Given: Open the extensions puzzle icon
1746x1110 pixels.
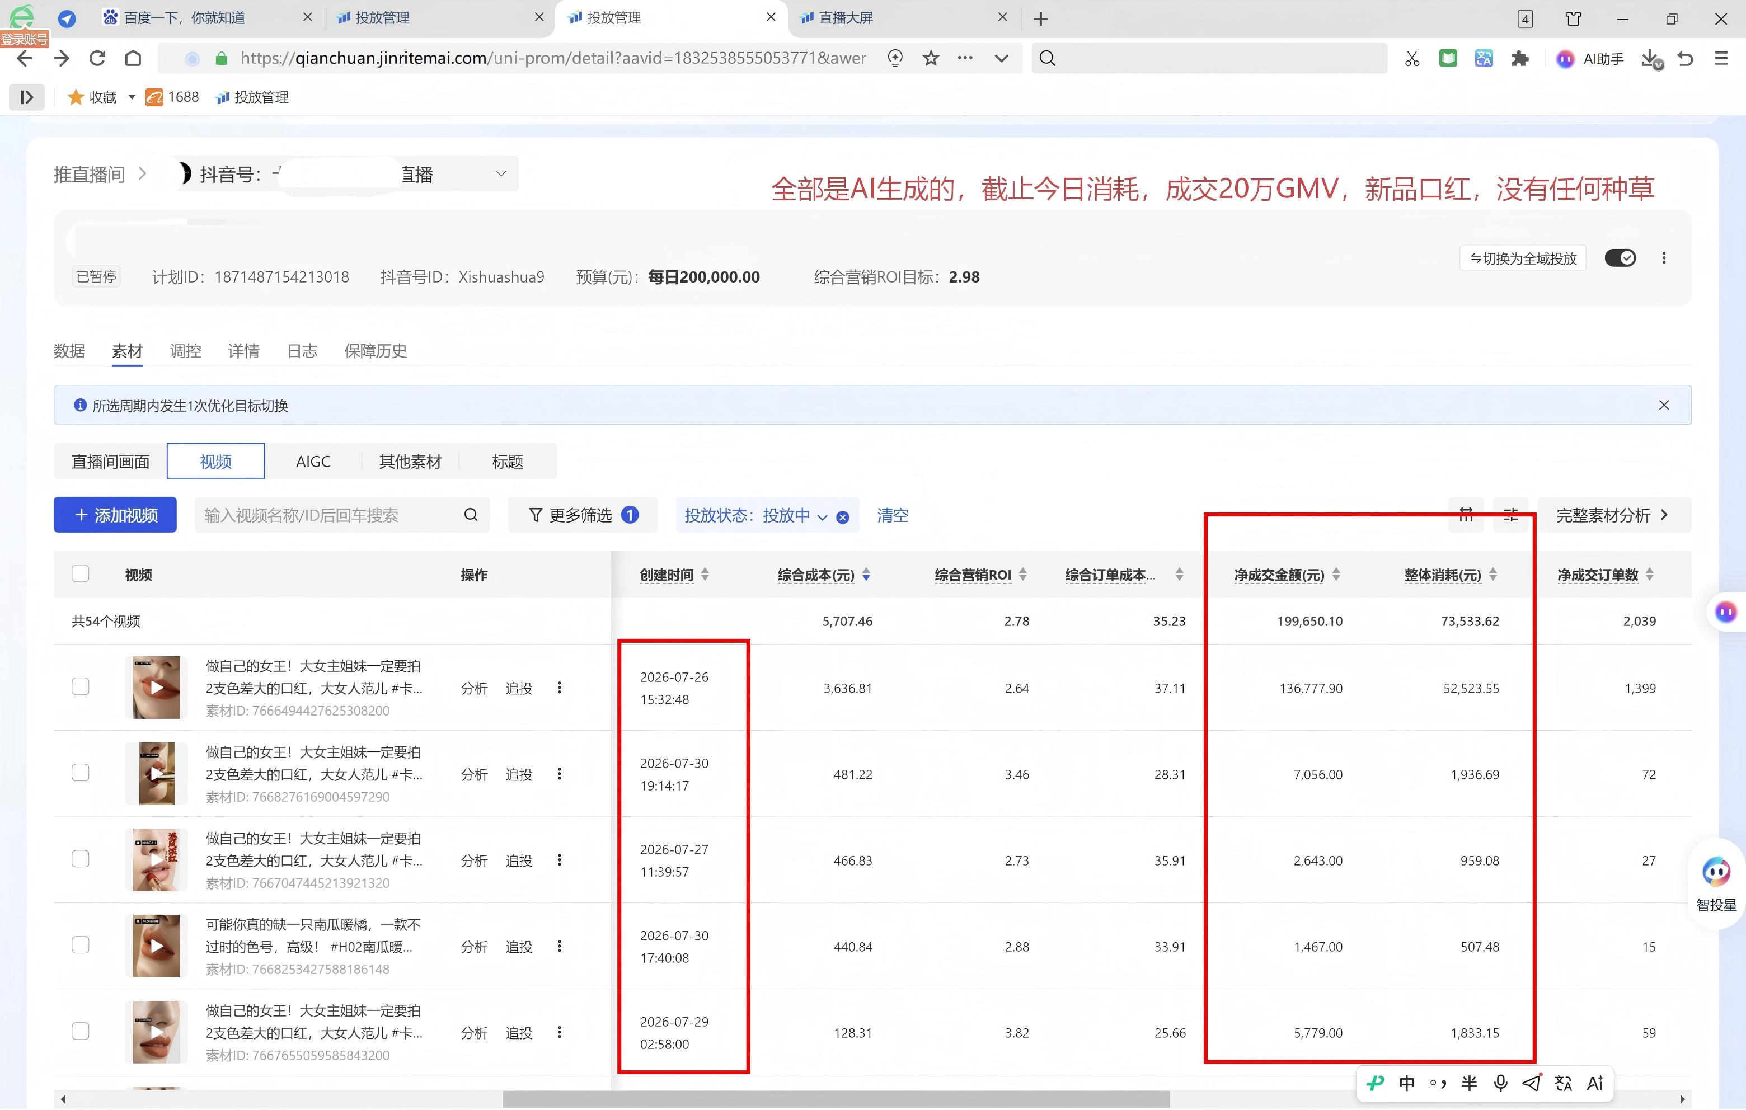Looking at the screenshot, I should point(1520,58).
